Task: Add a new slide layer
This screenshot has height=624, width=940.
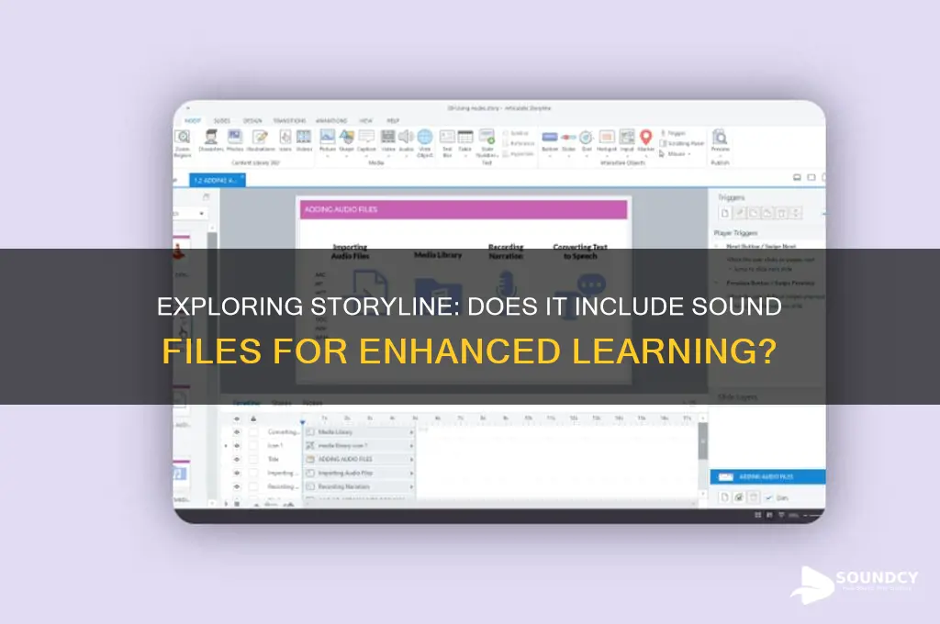Action: pyautogui.click(x=725, y=497)
